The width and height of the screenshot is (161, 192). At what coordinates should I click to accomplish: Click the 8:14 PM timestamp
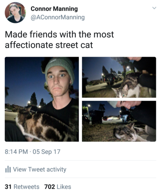(x=16, y=152)
